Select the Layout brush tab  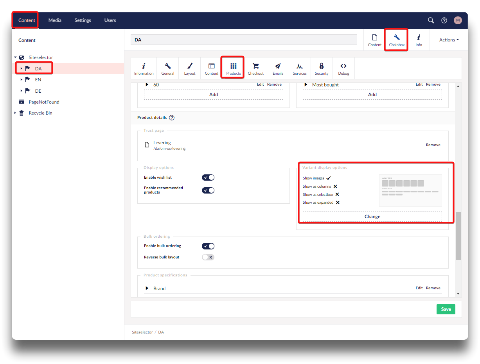tap(190, 69)
